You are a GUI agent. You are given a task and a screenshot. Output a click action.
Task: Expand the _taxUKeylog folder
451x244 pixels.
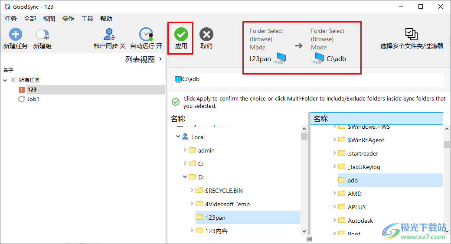tap(334, 166)
